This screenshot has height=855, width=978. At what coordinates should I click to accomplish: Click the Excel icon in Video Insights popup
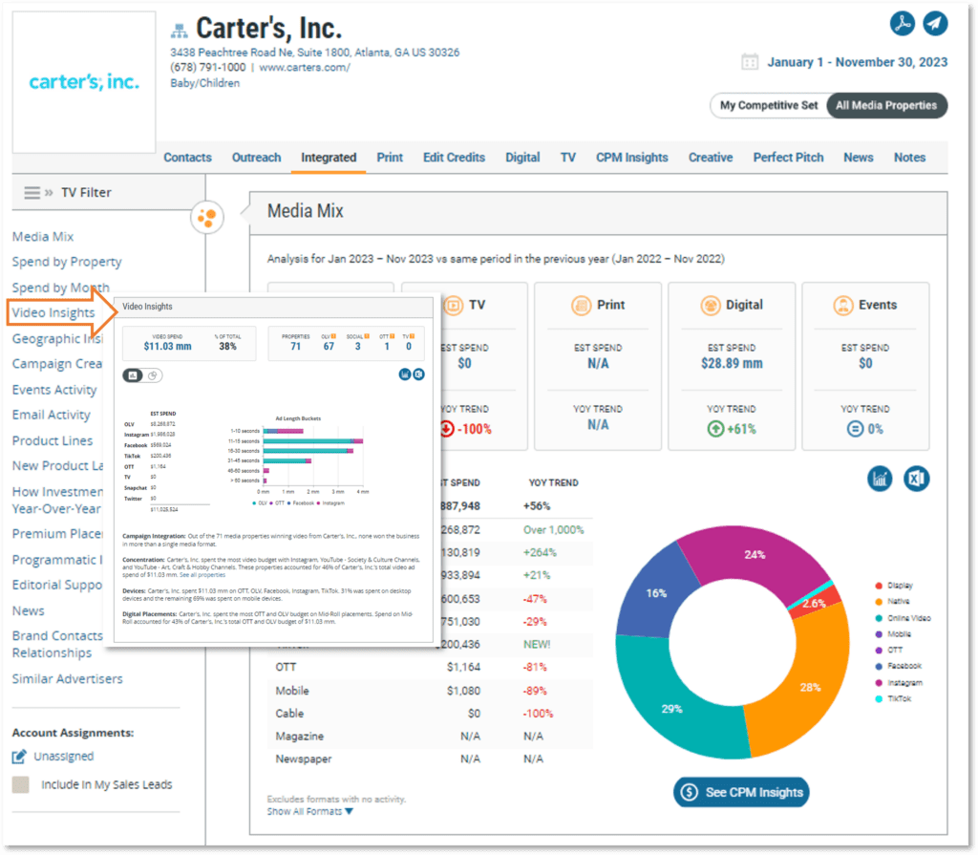pos(419,374)
